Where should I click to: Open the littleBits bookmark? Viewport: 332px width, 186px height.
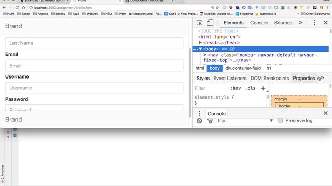(216, 14)
